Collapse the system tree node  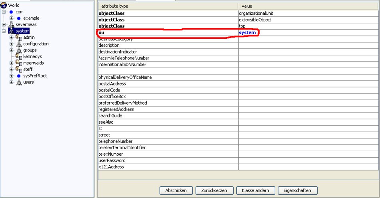point(4,31)
